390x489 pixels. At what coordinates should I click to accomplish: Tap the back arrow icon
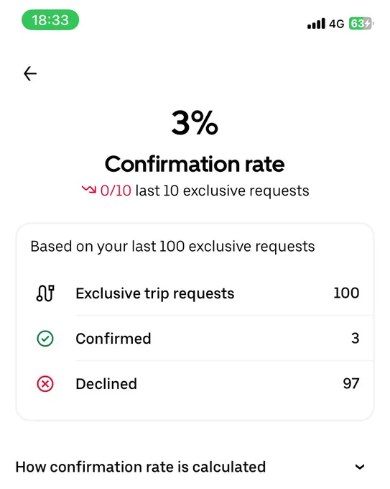tap(30, 73)
